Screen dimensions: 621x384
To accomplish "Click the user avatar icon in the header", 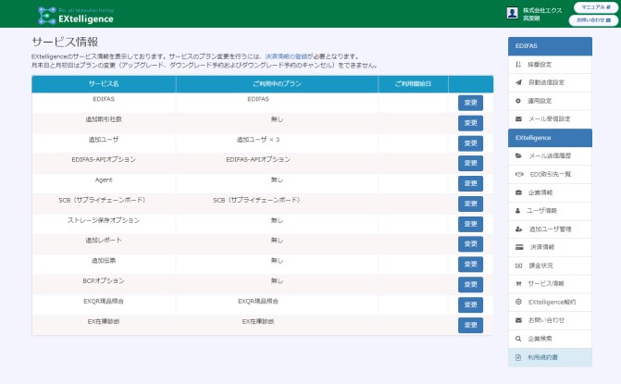I will coord(512,13).
